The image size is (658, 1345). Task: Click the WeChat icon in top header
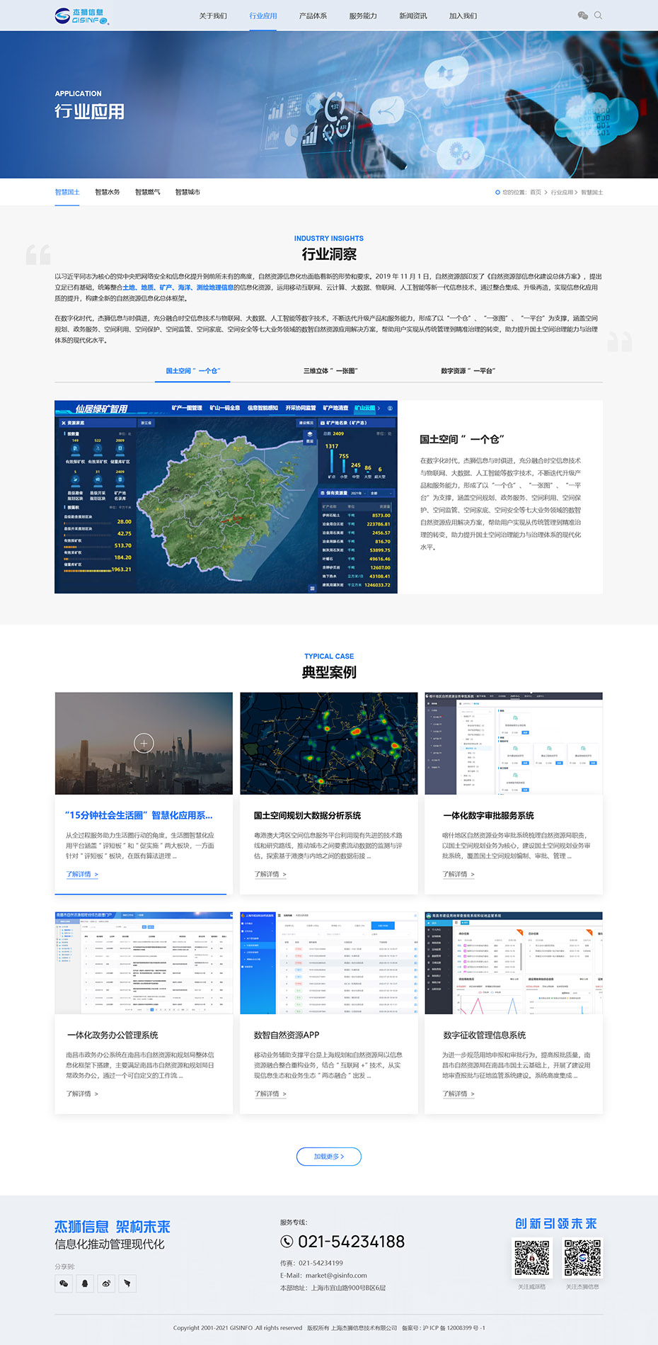tap(582, 16)
